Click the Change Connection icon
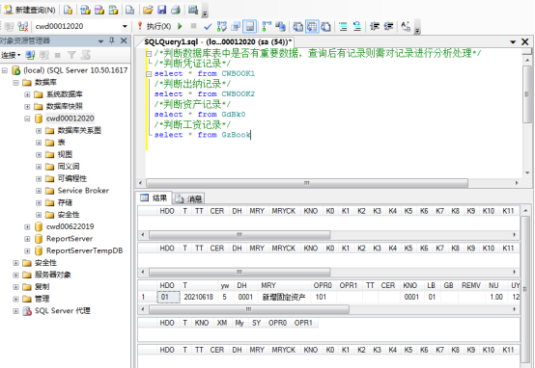Image resolution: width=535 pixels, height=368 pixels. [23, 26]
